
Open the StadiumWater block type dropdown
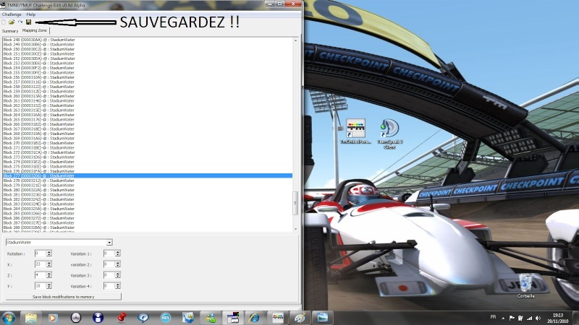(109, 243)
